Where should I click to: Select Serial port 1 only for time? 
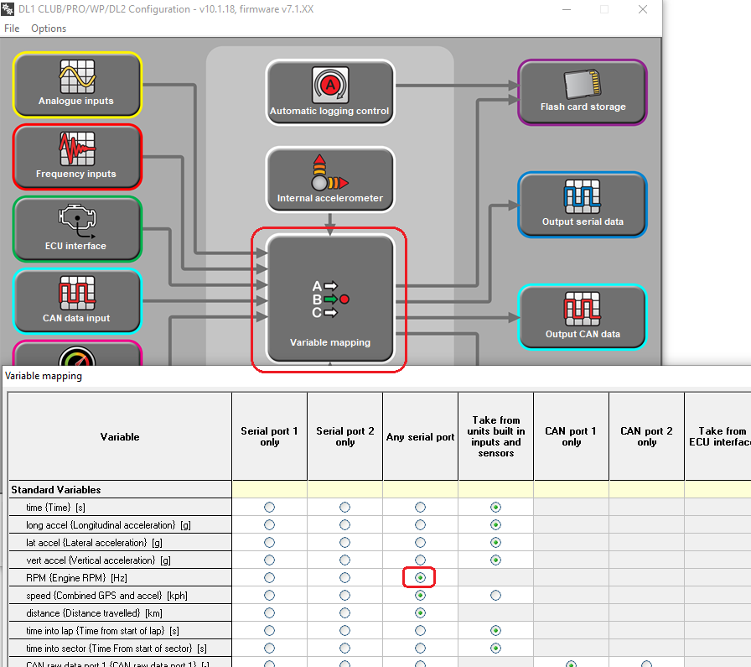coord(269,508)
